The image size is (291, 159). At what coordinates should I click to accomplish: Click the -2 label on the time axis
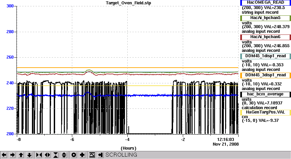click(183, 139)
